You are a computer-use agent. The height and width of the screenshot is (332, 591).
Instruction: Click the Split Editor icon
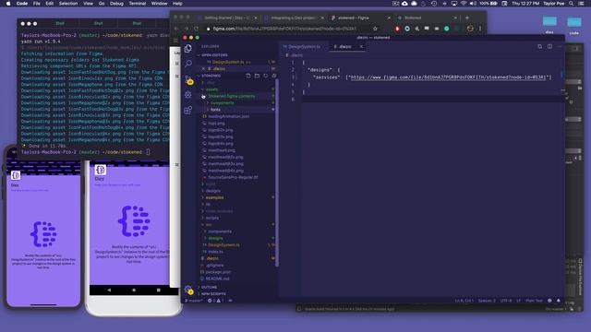pos(550,47)
